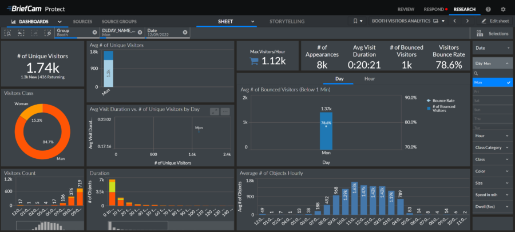Deselect Mon in the Day filter list
The width and height of the screenshot is (515, 232).
tap(491, 82)
